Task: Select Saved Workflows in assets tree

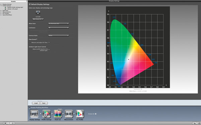Action: [7, 15]
